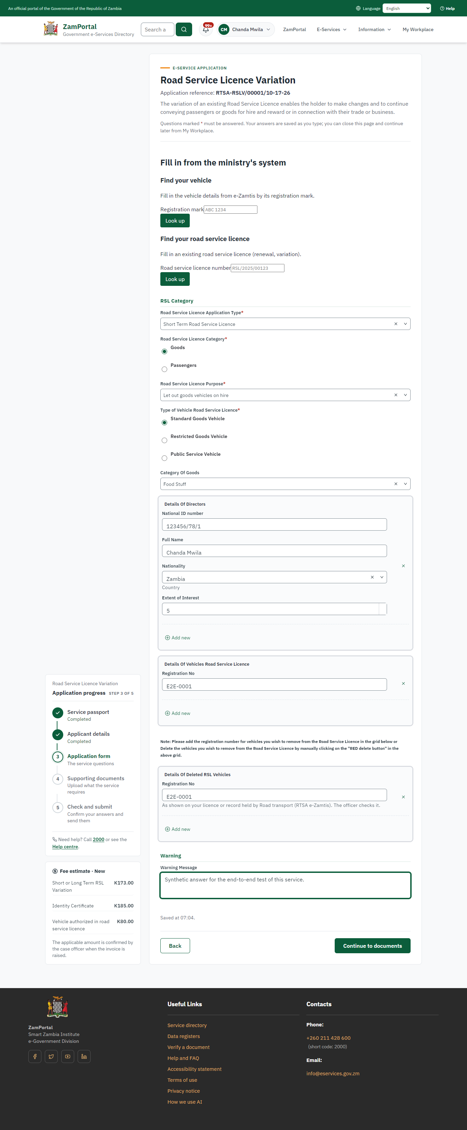This screenshot has height=1130, width=467.
Task: Choose Standard Goods Vehicle radio option
Action: click(x=164, y=423)
